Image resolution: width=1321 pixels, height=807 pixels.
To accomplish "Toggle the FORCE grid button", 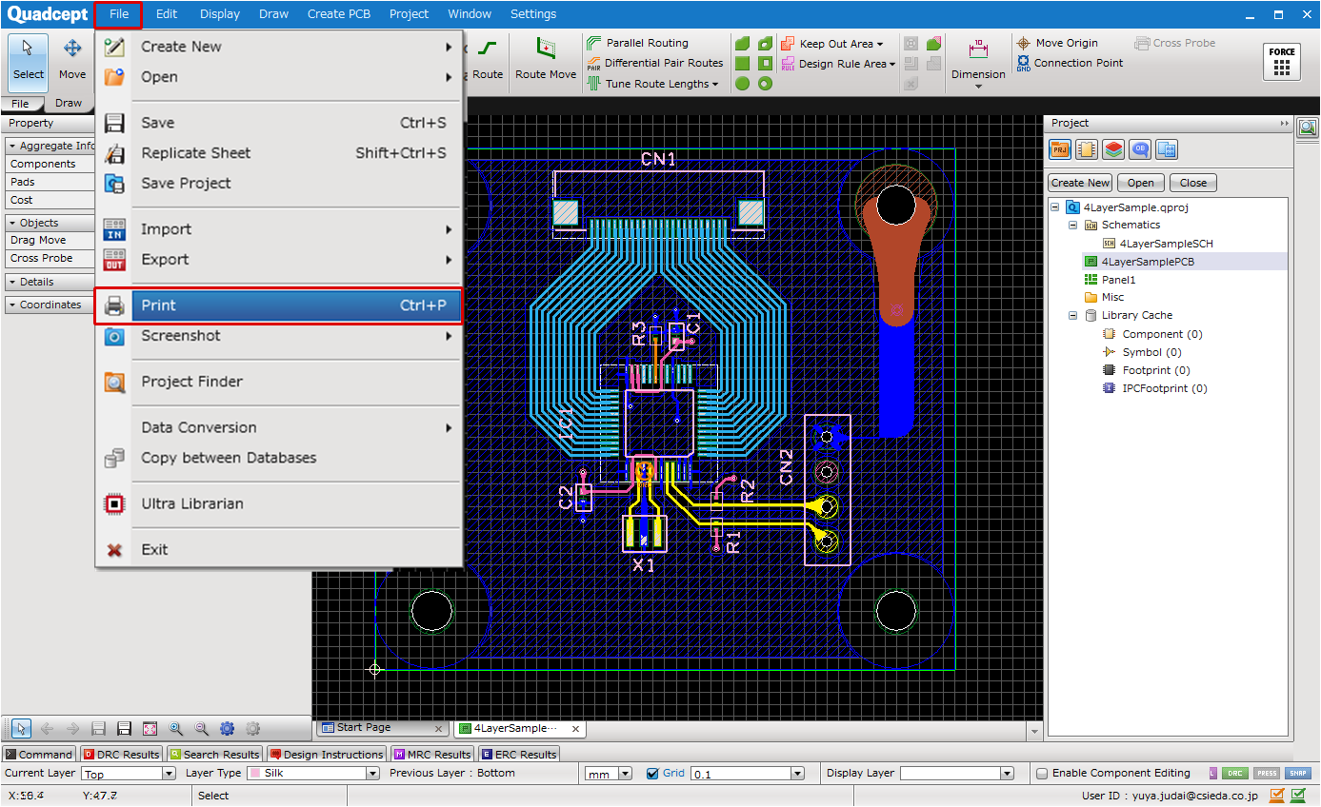I will pyautogui.click(x=1282, y=63).
